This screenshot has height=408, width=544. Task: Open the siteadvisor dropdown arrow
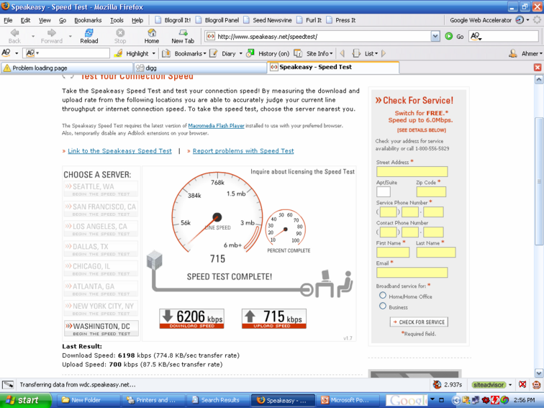(x=510, y=385)
